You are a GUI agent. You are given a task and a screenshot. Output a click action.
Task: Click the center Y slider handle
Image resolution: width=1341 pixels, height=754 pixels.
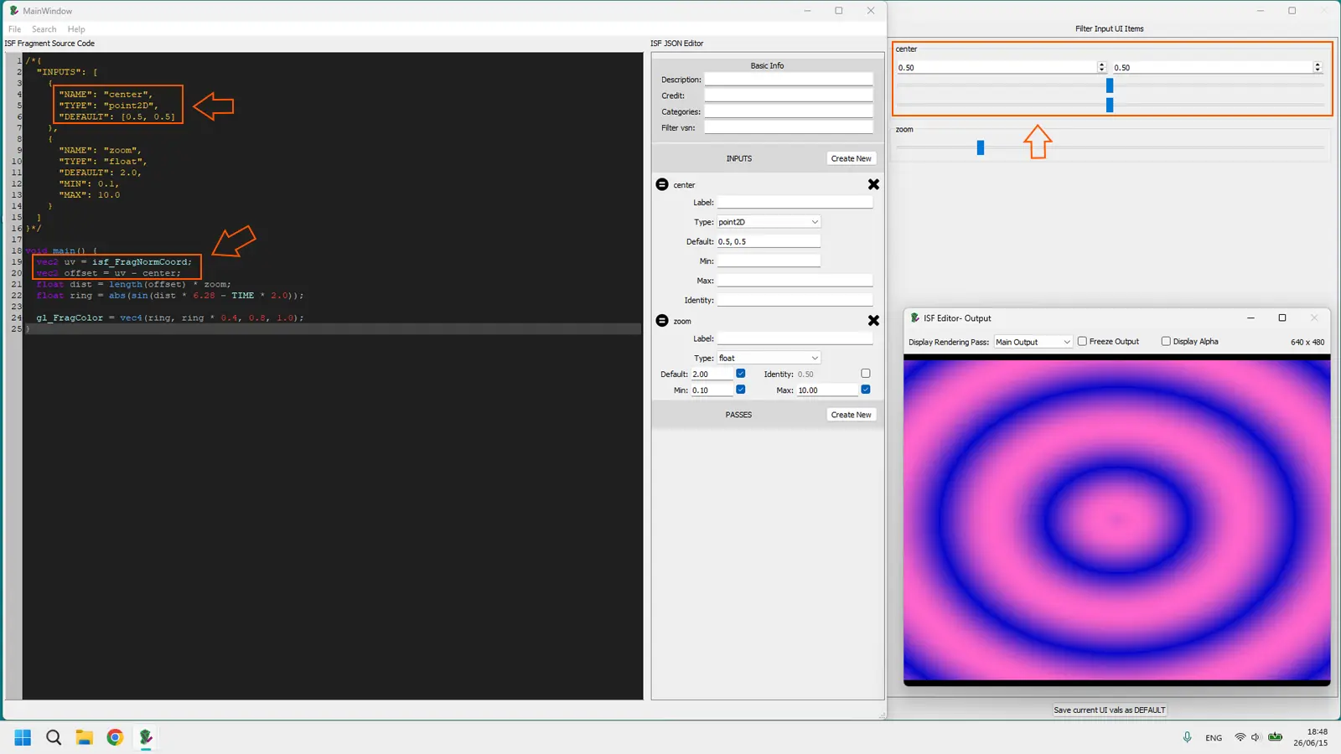(x=1110, y=105)
